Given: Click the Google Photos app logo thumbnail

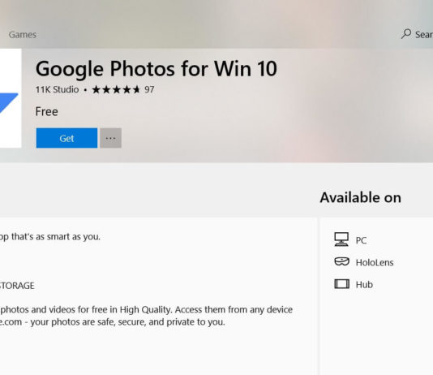Looking at the screenshot, I should 11,98.
